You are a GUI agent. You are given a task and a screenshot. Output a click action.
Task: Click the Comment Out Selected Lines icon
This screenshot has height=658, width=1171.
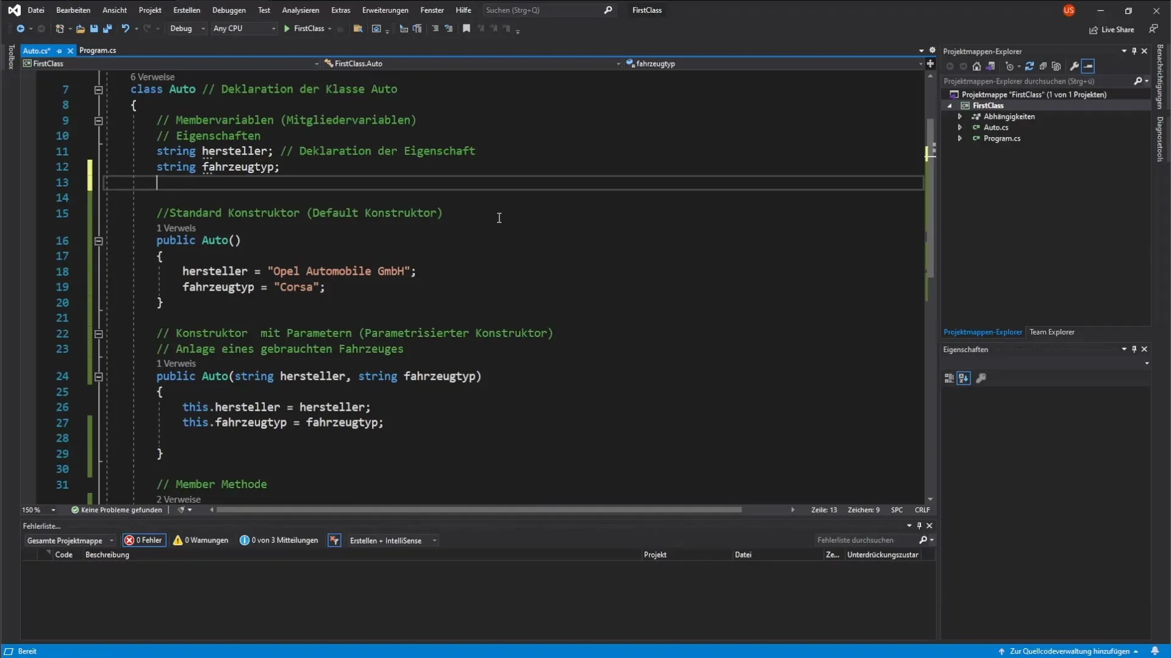tap(435, 29)
